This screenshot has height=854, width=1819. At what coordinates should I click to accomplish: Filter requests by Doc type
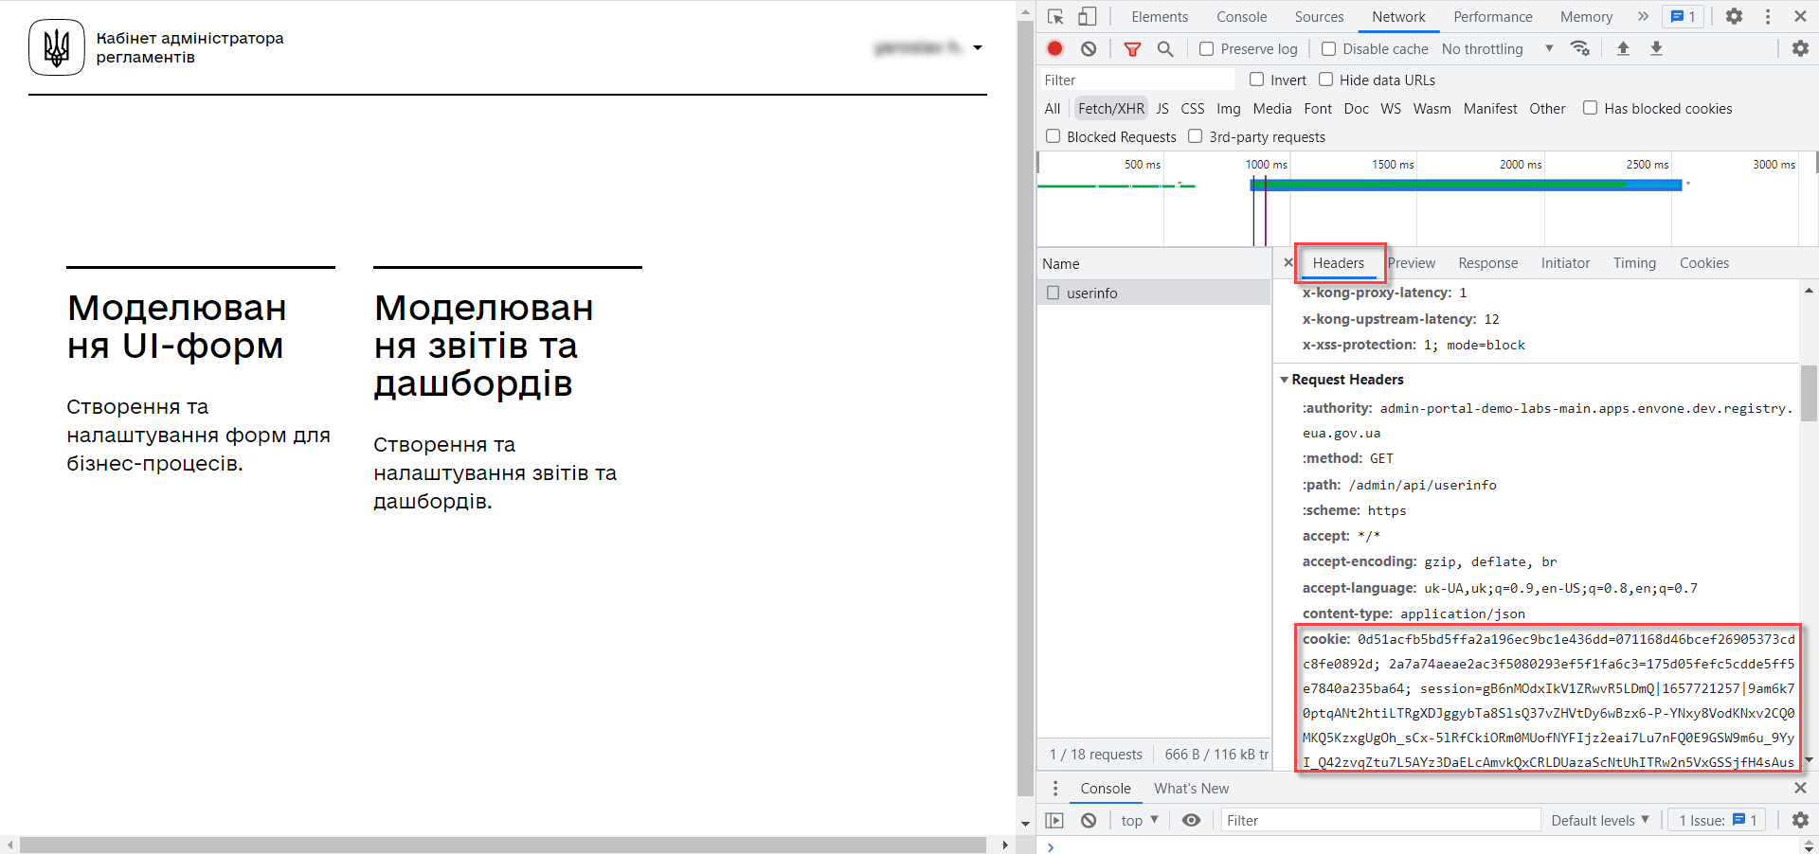pyautogui.click(x=1356, y=108)
